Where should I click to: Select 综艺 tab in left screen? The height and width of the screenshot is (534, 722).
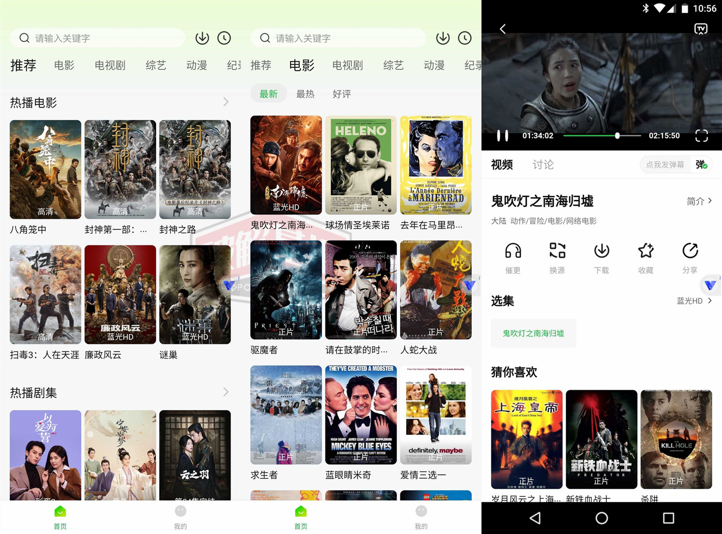click(x=156, y=65)
